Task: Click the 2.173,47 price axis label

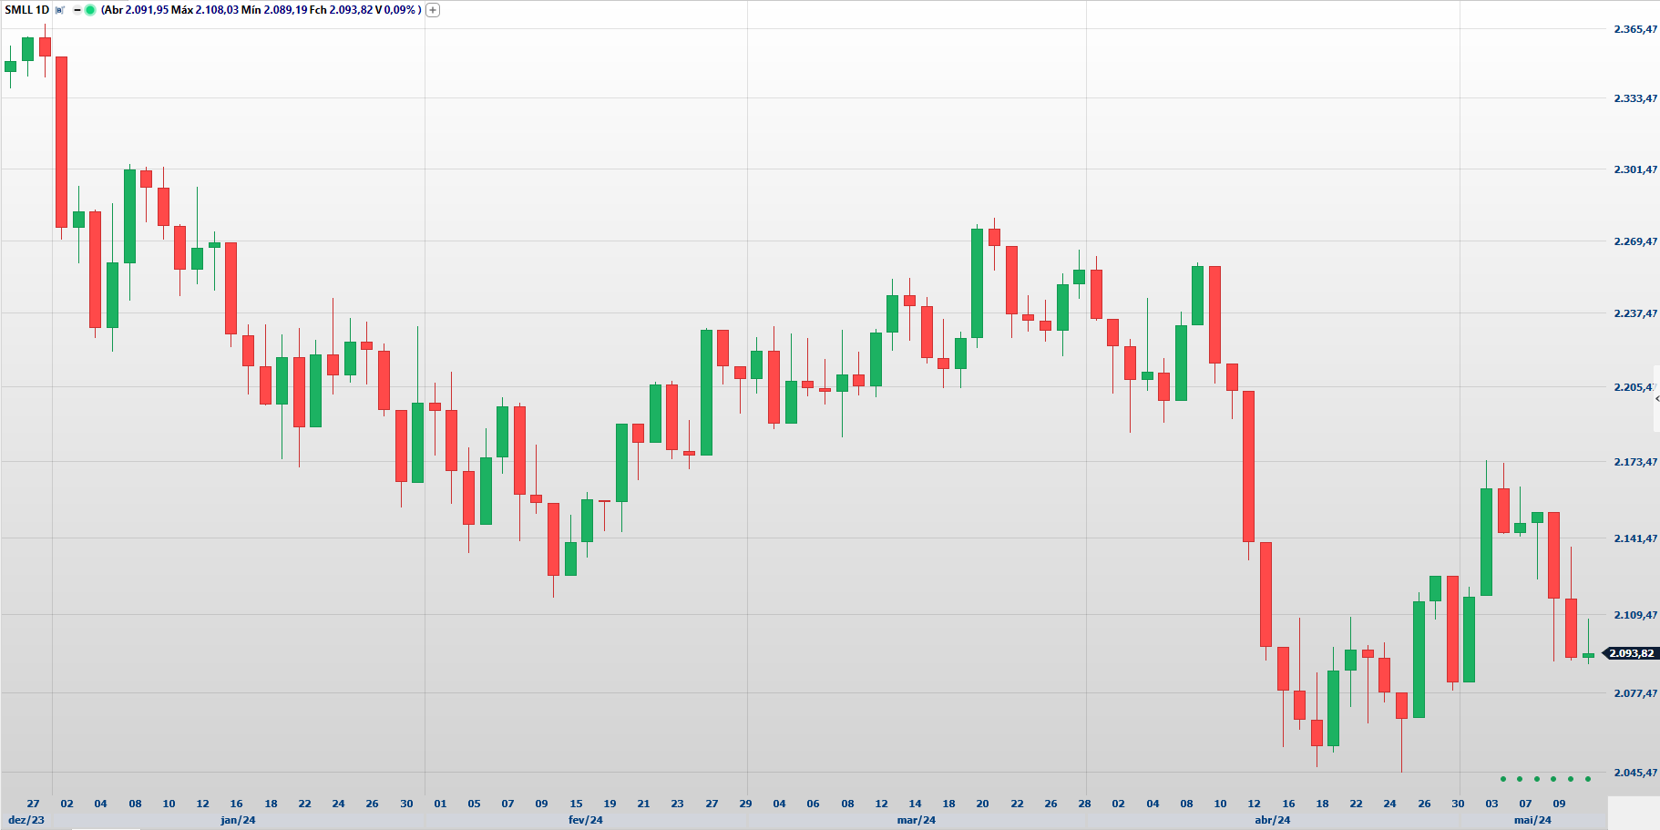Action: coord(1635,462)
